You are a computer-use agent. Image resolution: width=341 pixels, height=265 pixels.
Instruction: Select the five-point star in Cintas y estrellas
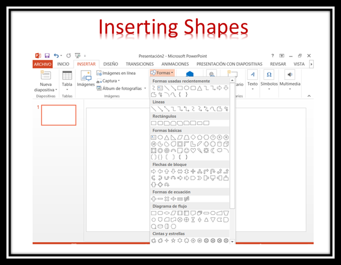click(x=173, y=241)
